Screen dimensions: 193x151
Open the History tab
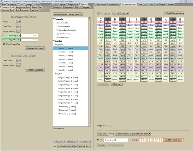pyautogui.click(x=171, y=5)
